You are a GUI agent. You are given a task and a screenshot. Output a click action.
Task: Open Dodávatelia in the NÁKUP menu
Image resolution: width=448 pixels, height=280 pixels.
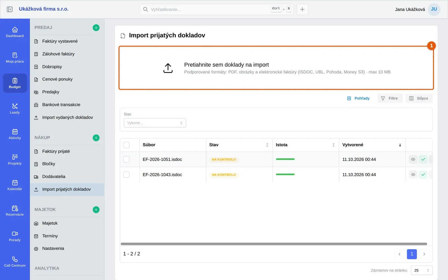pyautogui.click(x=67, y=177)
